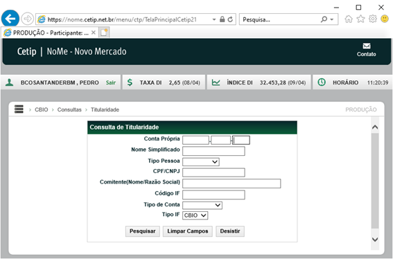
Task: Click the dollar sign Taxa DI icon
Action: [130, 82]
